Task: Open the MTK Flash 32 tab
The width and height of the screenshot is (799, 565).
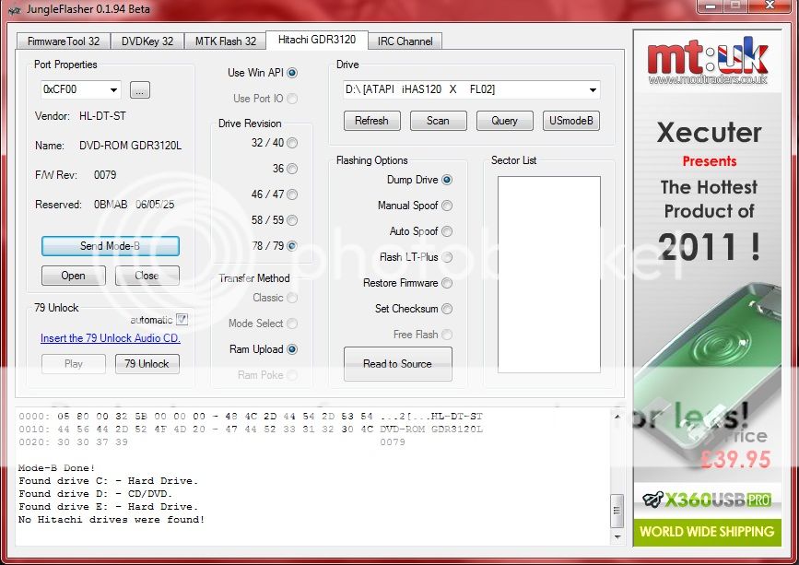Action: click(x=226, y=41)
